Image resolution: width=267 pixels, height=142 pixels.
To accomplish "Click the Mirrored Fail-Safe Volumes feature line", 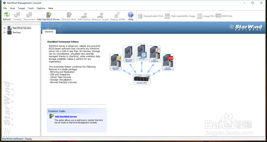I will [x=63, y=82].
